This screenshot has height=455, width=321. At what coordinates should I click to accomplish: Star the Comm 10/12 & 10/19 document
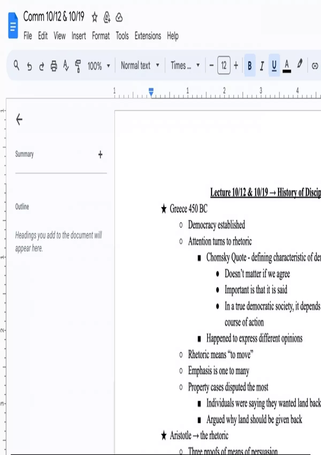tap(94, 17)
